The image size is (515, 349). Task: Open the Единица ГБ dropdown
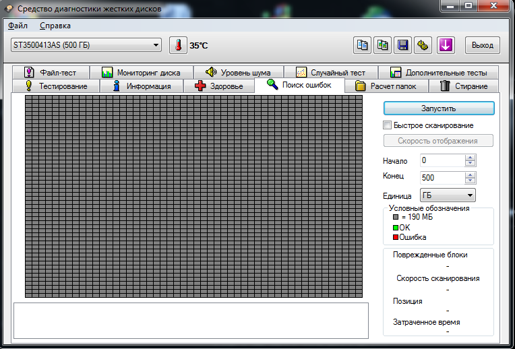(448, 195)
